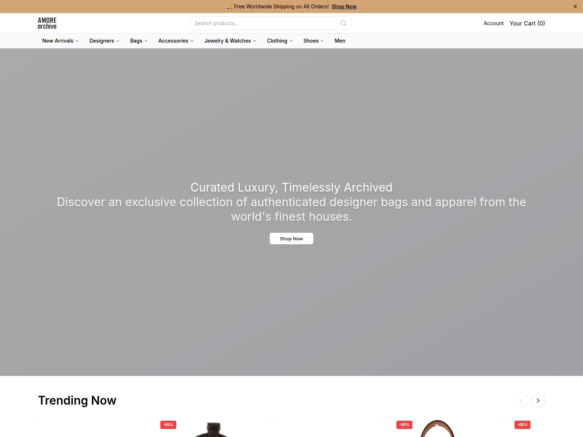Dismiss the free shipping banner
Image resolution: width=583 pixels, height=437 pixels.
click(x=575, y=7)
